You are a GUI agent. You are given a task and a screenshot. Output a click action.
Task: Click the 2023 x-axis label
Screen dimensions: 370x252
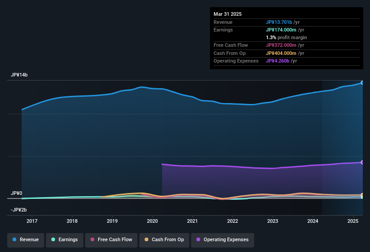pyautogui.click(x=273, y=221)
